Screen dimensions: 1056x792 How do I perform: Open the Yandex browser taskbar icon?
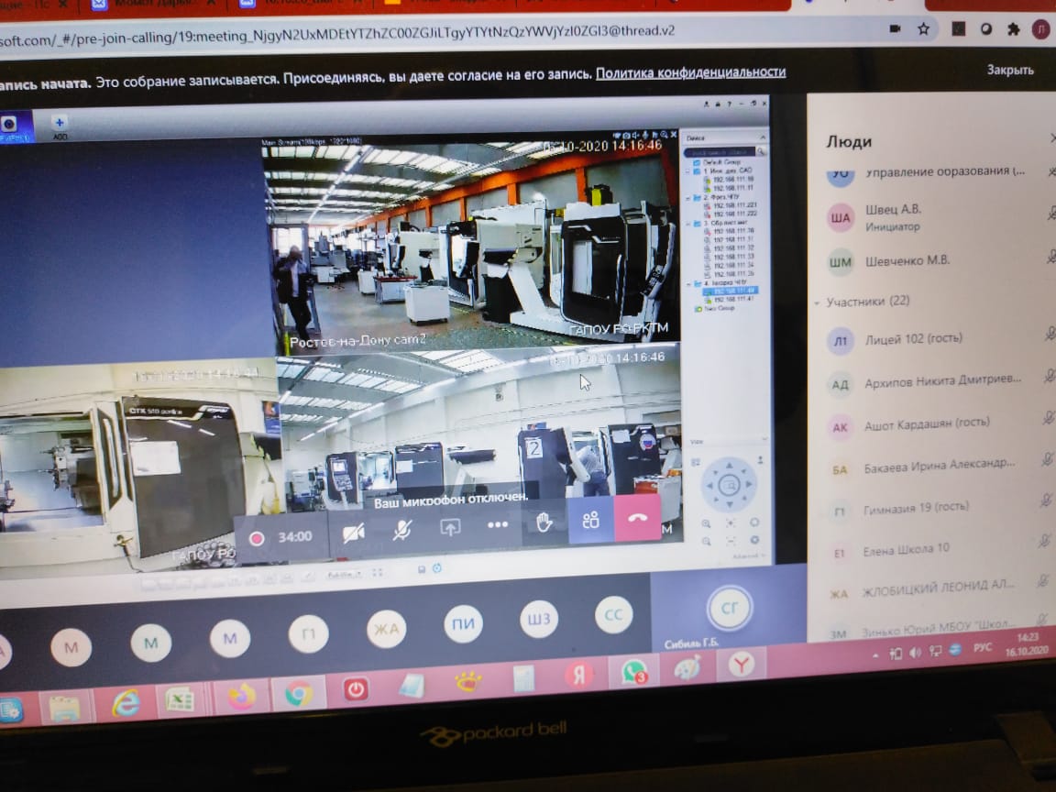tap(741, 665)
